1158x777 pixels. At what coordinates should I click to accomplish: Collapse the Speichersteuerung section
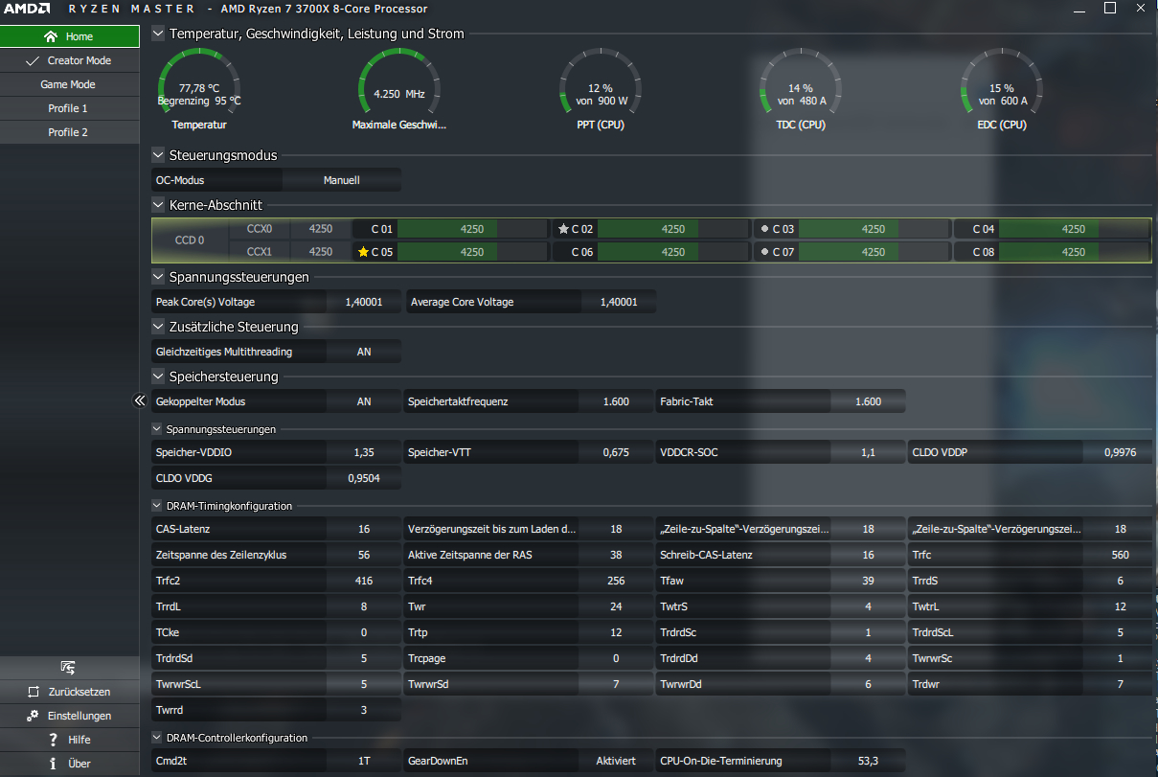pos(158,377)
